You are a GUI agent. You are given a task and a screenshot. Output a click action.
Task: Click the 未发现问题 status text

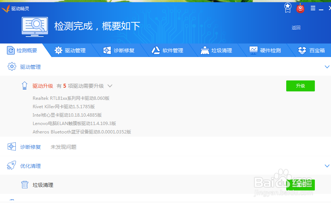[x=63, y=147]
